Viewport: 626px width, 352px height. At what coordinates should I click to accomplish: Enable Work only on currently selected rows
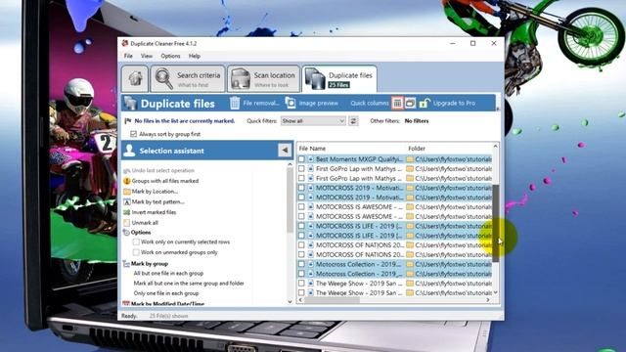pyautogui.click(x=136, y=242)
